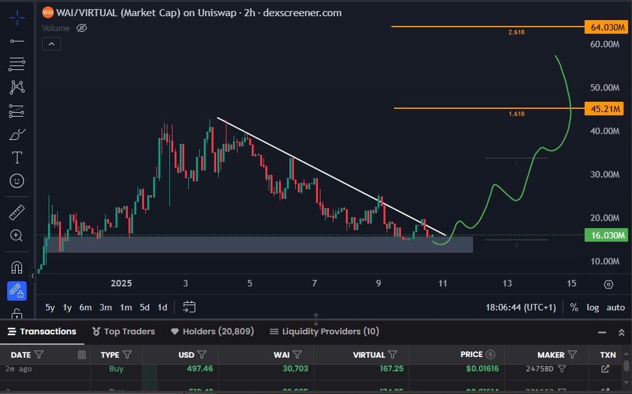This screenshot has width=632, height=394.
Task: Select the white descending trend line
Action: [x=332, y=176]
